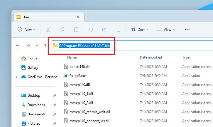Select the msvcp140_2.dll file

coord(81,103)
